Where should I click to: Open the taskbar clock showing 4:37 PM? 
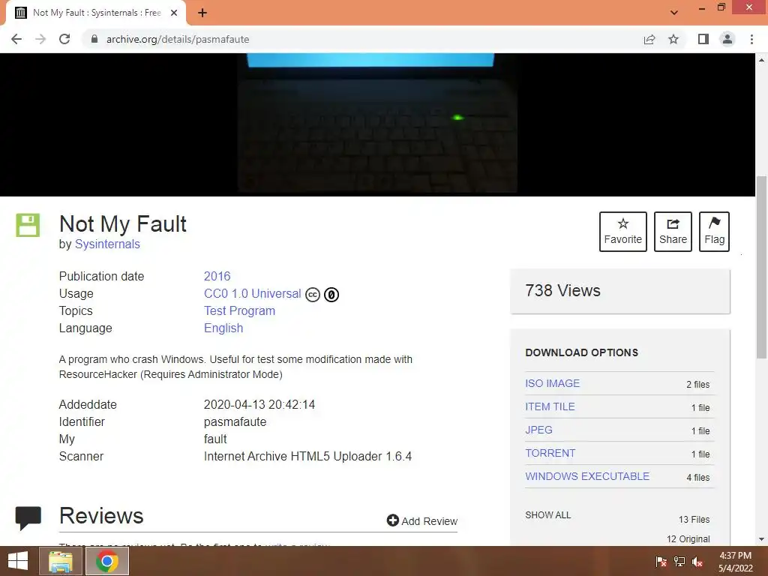pos(735,562)
